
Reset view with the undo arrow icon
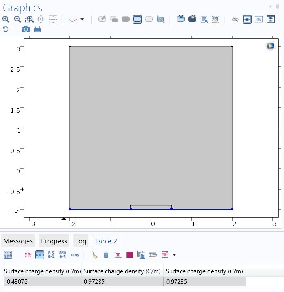coord(6,29)
